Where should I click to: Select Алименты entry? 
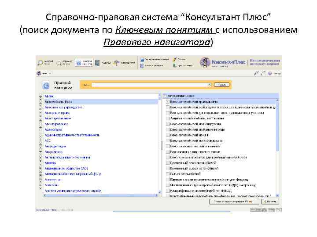pos(52,180)
